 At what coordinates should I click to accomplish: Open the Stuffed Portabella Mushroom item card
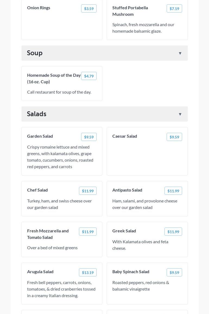coord(147,27)
